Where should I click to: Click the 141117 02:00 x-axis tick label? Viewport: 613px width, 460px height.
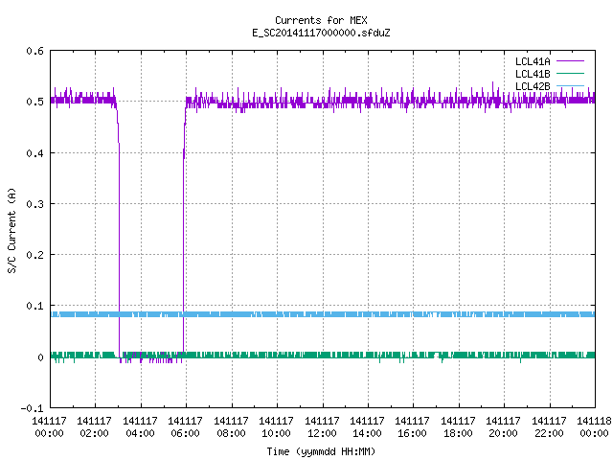pos(94,427)
